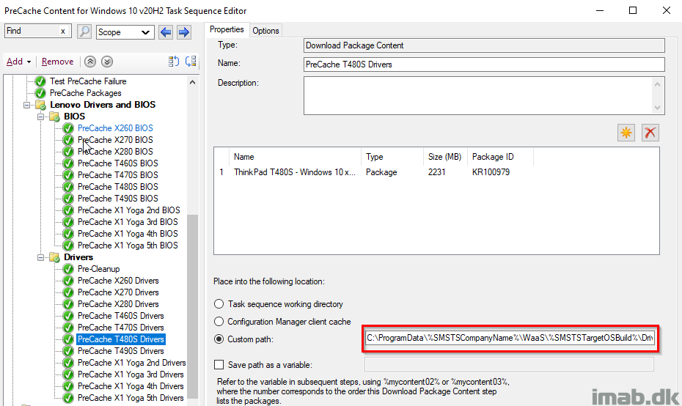Click the Custom path text field
This screenshot has height=406, width=682.
tap(510, 338)
